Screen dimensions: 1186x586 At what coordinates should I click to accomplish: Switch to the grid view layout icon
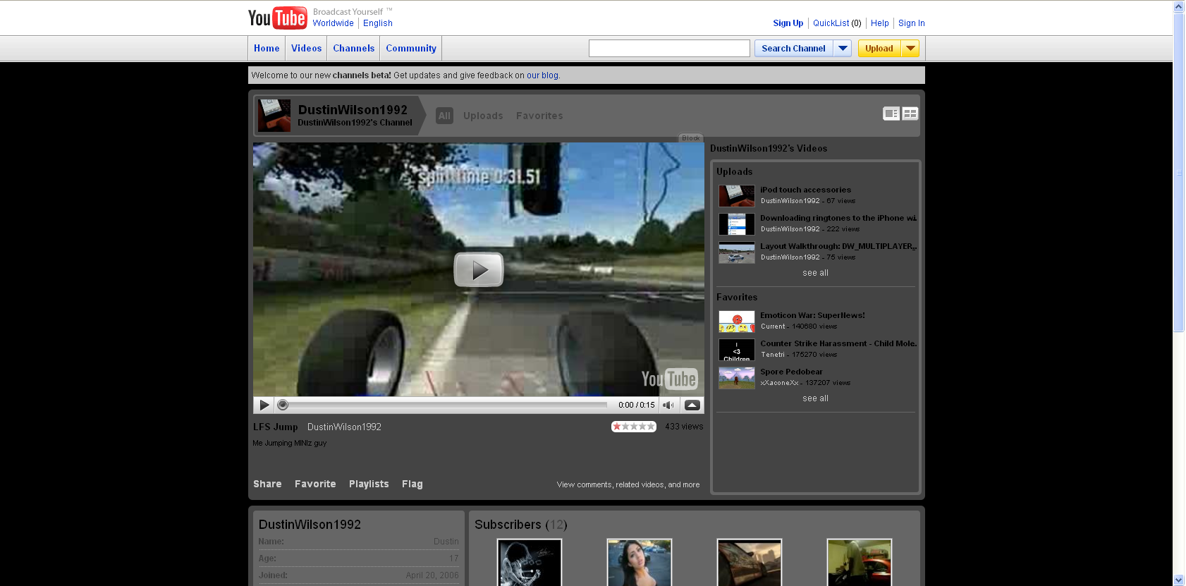(910, 114)
